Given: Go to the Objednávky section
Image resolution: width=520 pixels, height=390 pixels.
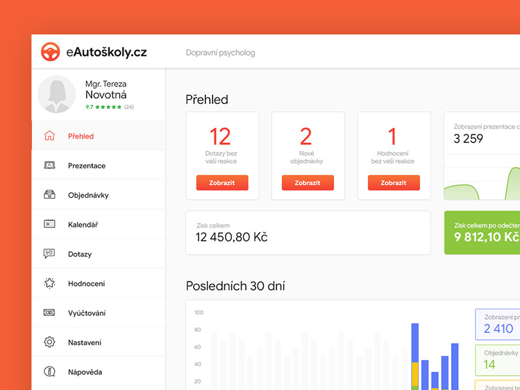Looking at the screenshot, I should coord(88,195).
